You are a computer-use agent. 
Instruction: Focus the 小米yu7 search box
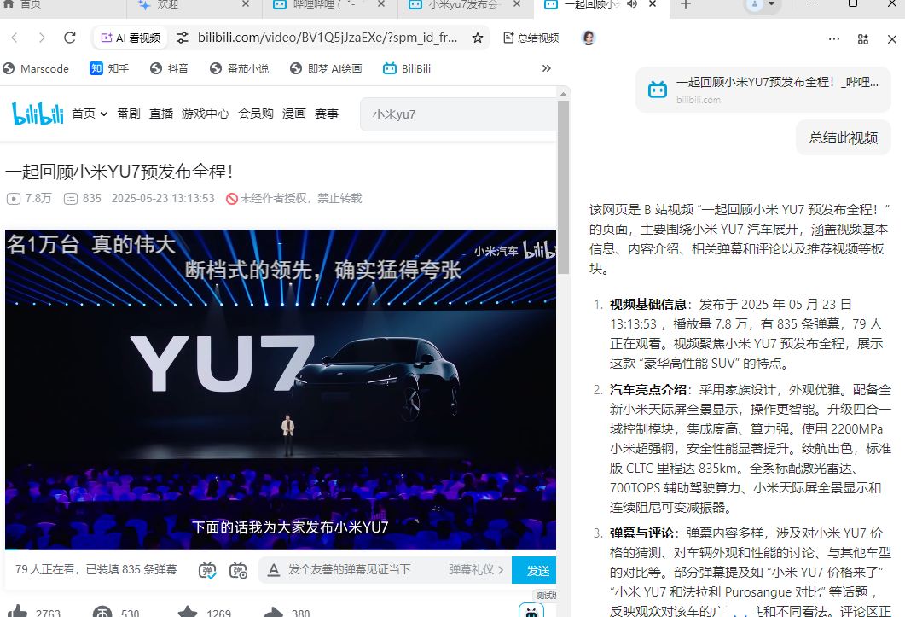click(459, 114)
